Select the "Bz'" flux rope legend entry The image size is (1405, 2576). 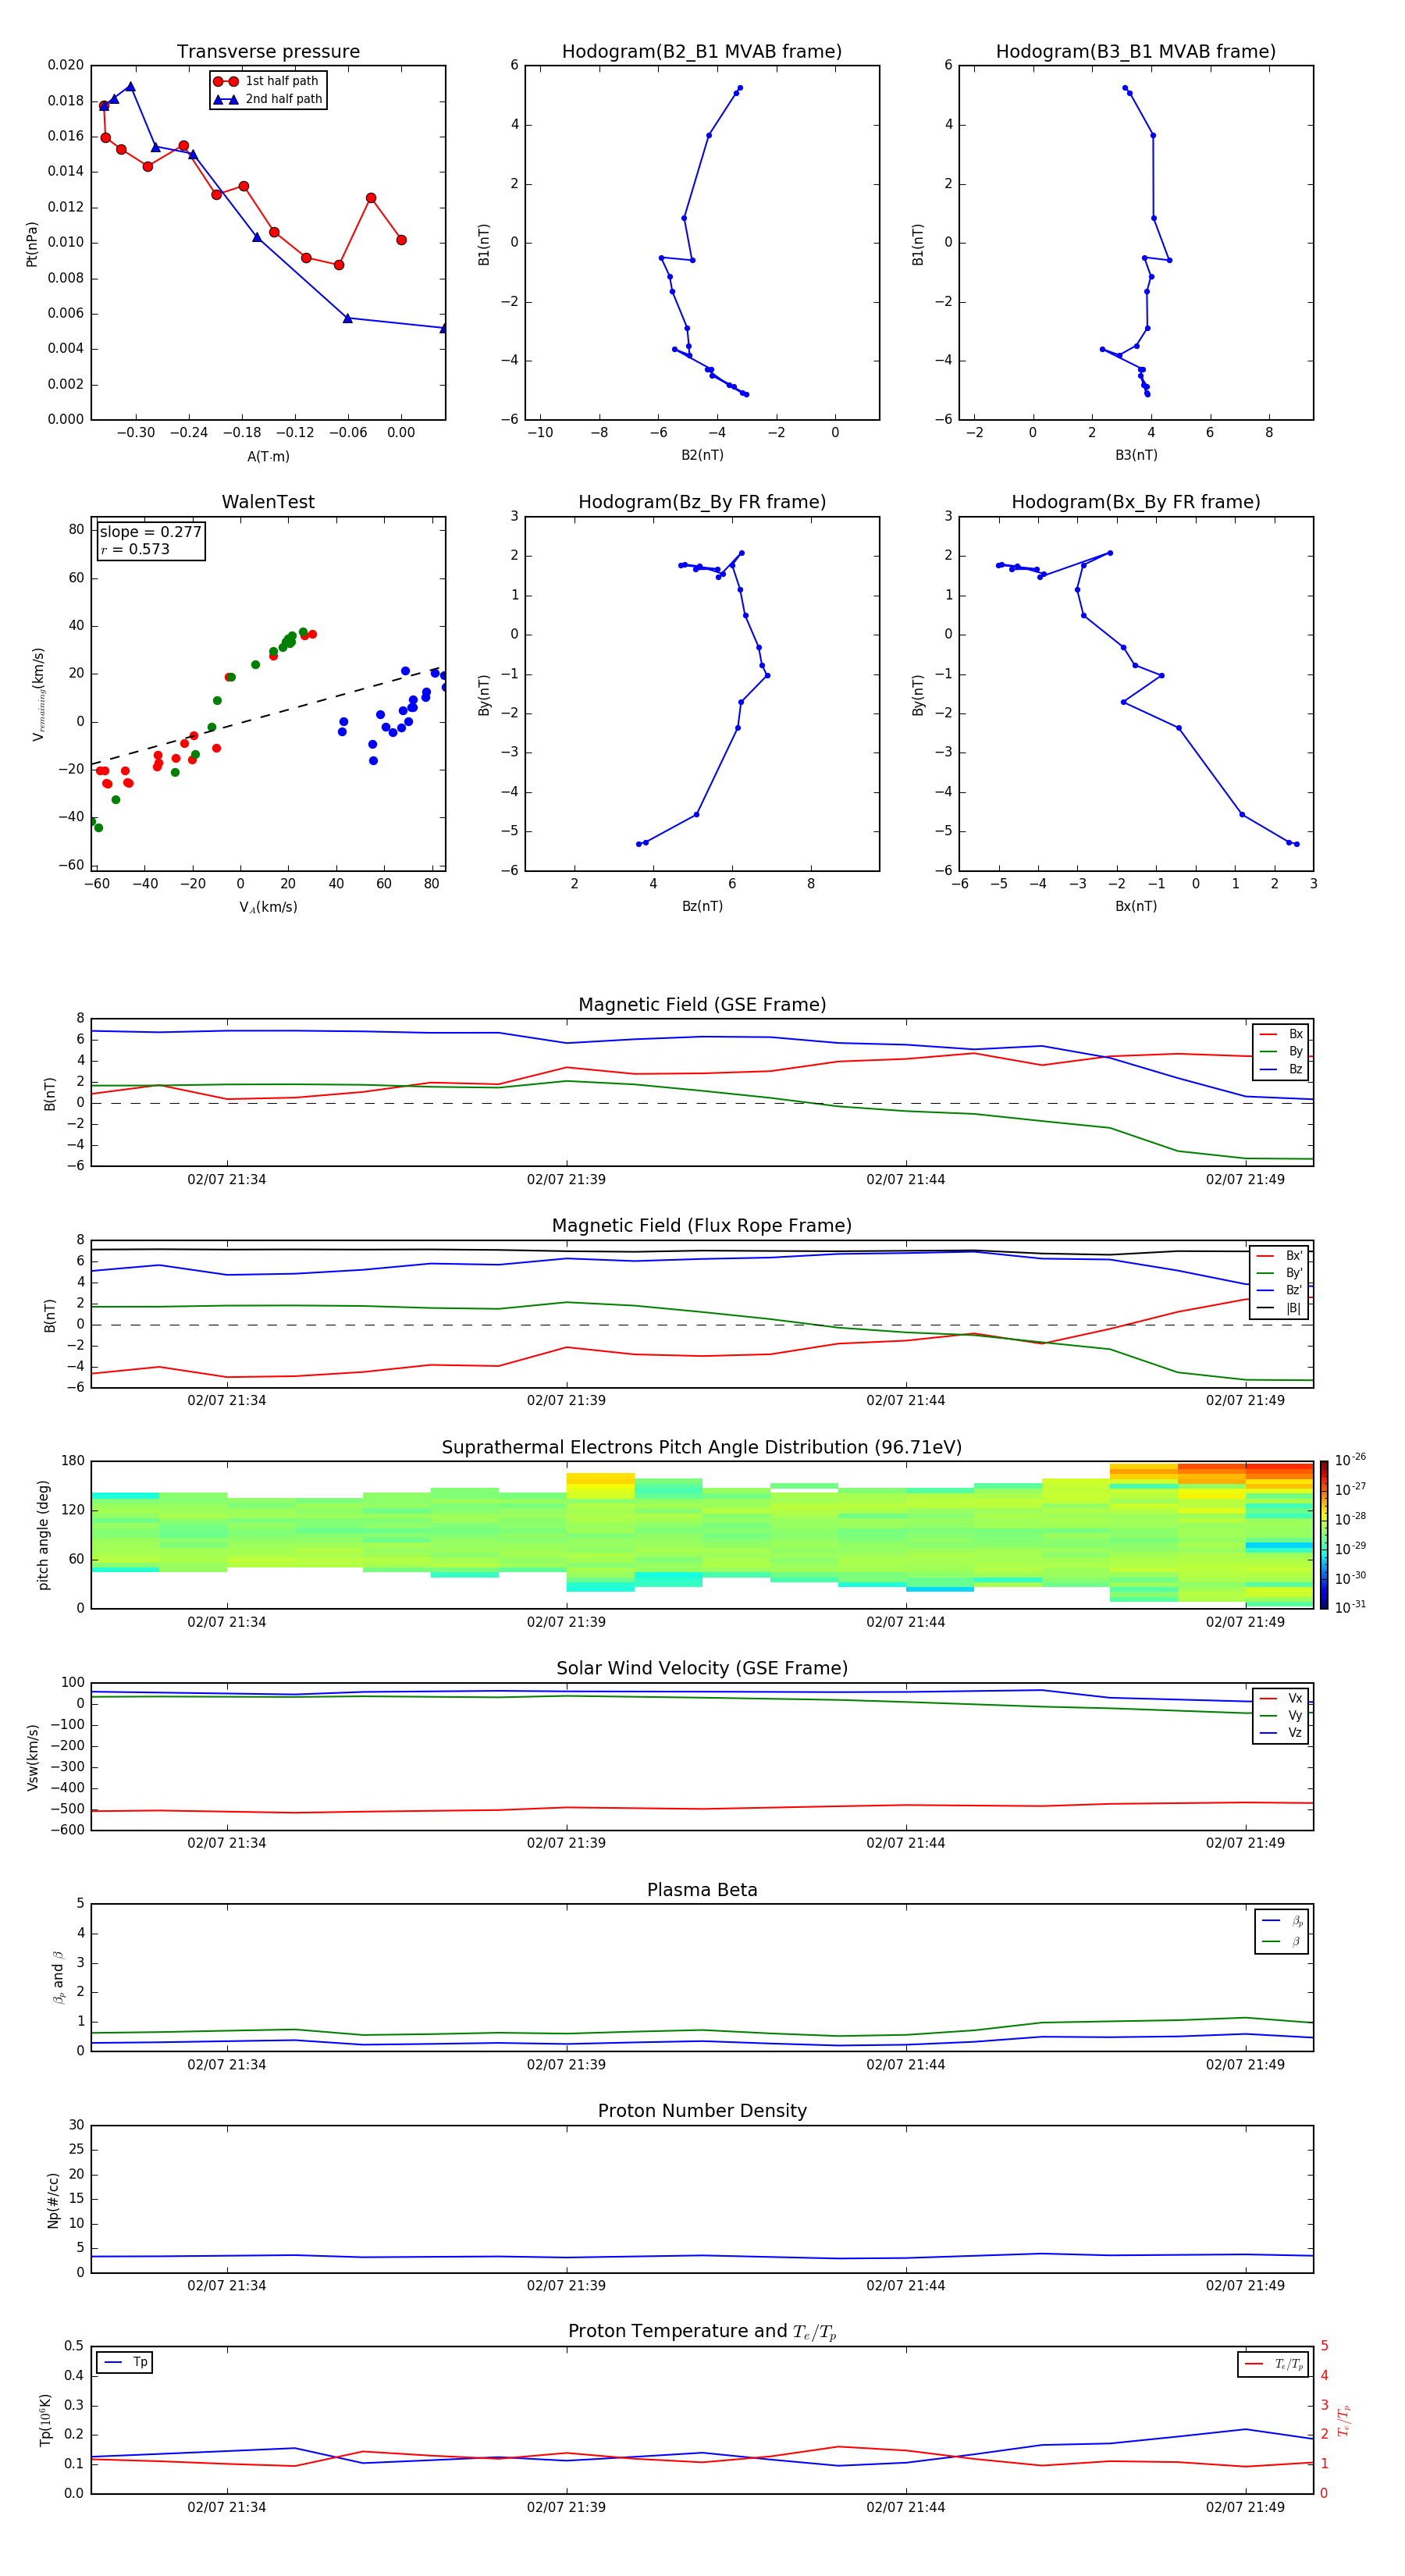click(x=1279, y=1290)
